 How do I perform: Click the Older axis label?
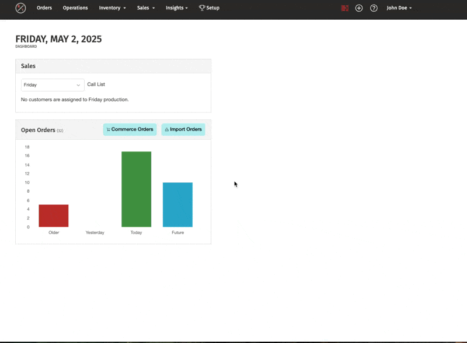pyautogui.click(x=54, y=232)
